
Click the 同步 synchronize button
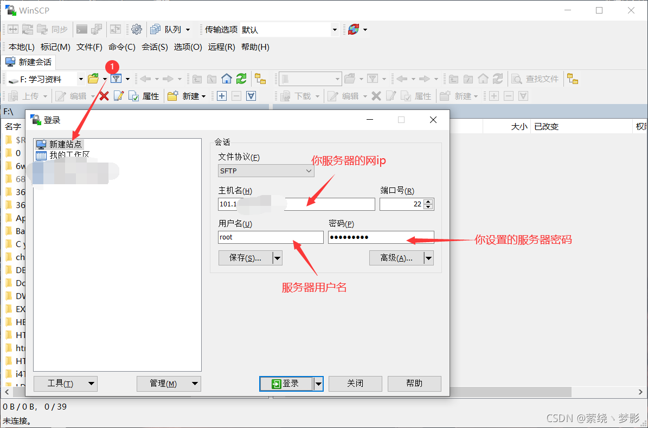coord(53,29)
